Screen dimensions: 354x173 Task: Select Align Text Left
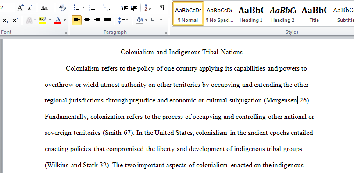(76, 20)
